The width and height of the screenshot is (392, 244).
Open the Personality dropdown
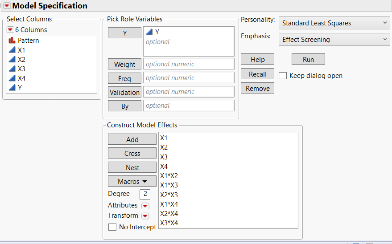(334, 23)
